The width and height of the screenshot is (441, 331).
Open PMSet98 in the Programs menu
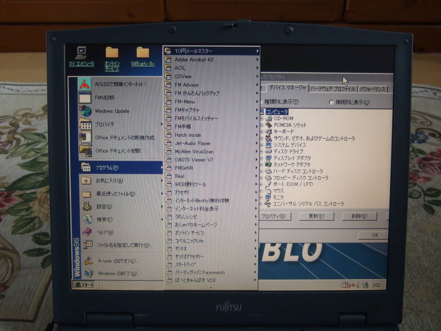coord(211,168)
